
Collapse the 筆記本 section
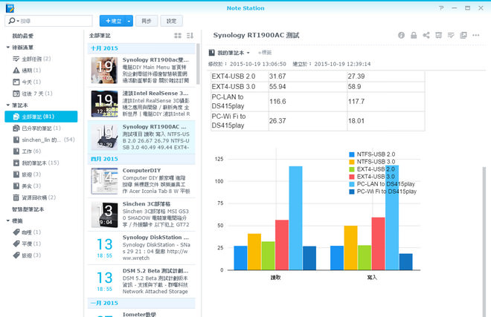(8, 105)
